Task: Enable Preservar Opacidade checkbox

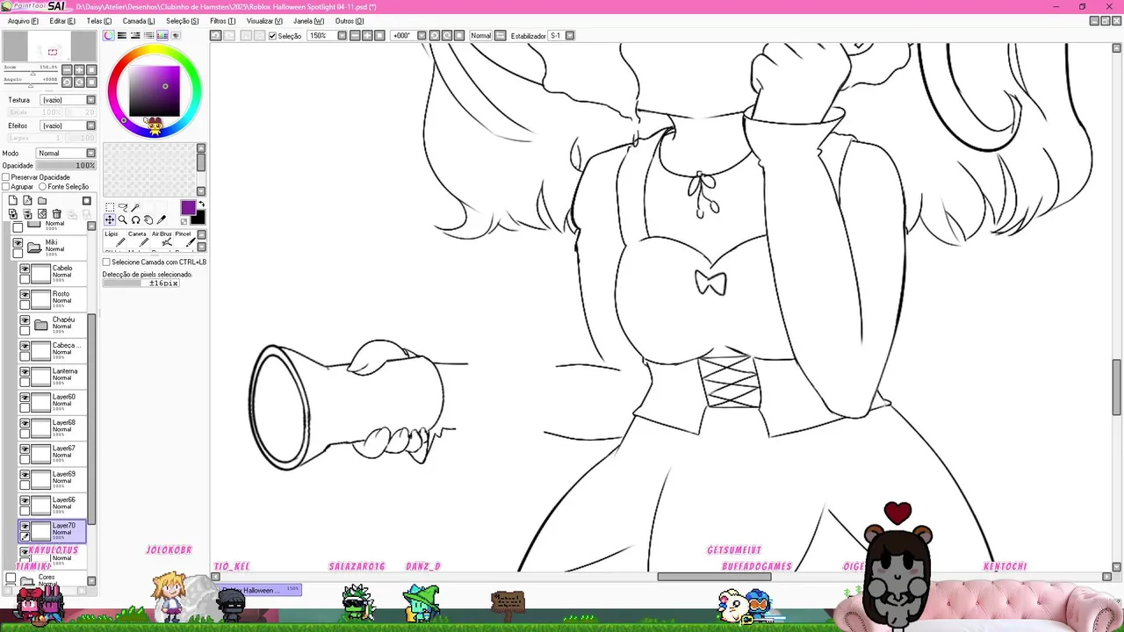Action: [6, 177]
